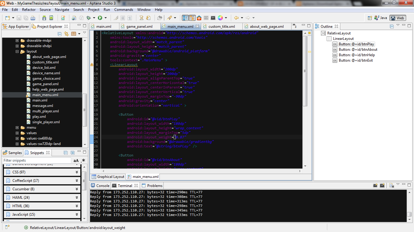The width and height of the screenshot is (414, 232).
Task: Open the terminal toolbar icon
Action: [213, 18]
